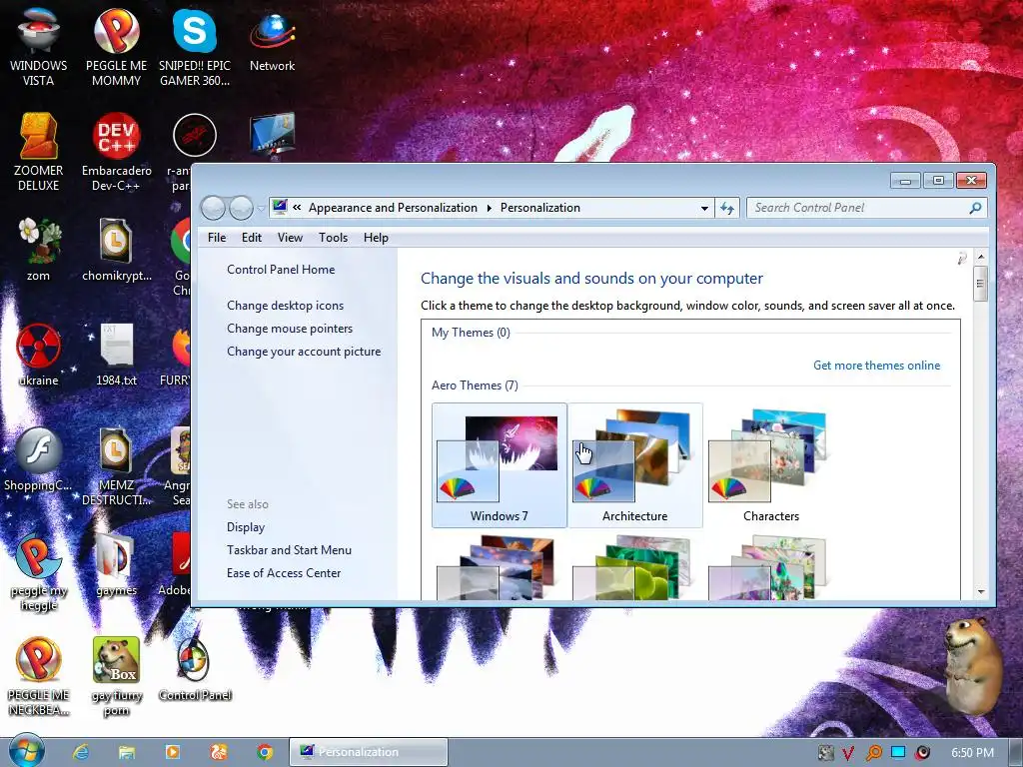Screen dimensions: 1023x767
Task: Open the PEGGLE ME MOMMY desktop icon
Action: [x=116, y=46]
